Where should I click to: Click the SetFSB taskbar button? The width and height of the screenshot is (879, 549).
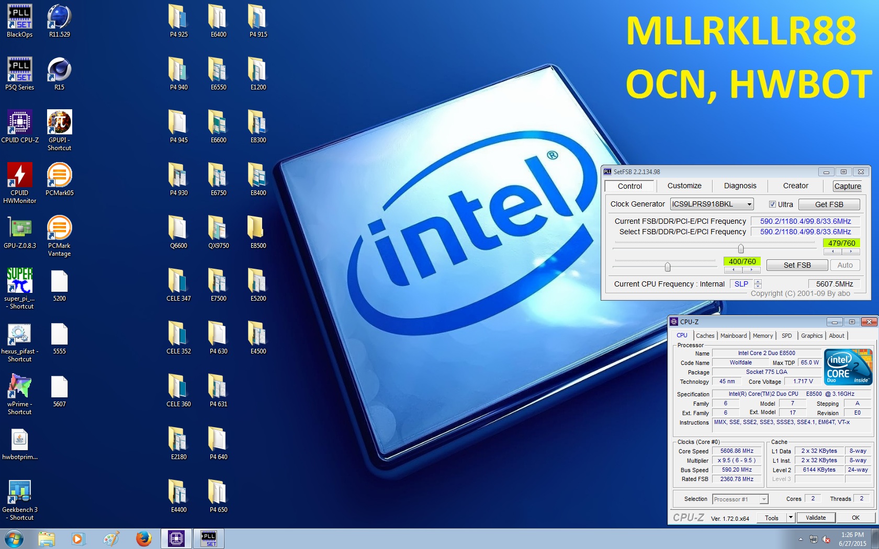click(209, 539)
